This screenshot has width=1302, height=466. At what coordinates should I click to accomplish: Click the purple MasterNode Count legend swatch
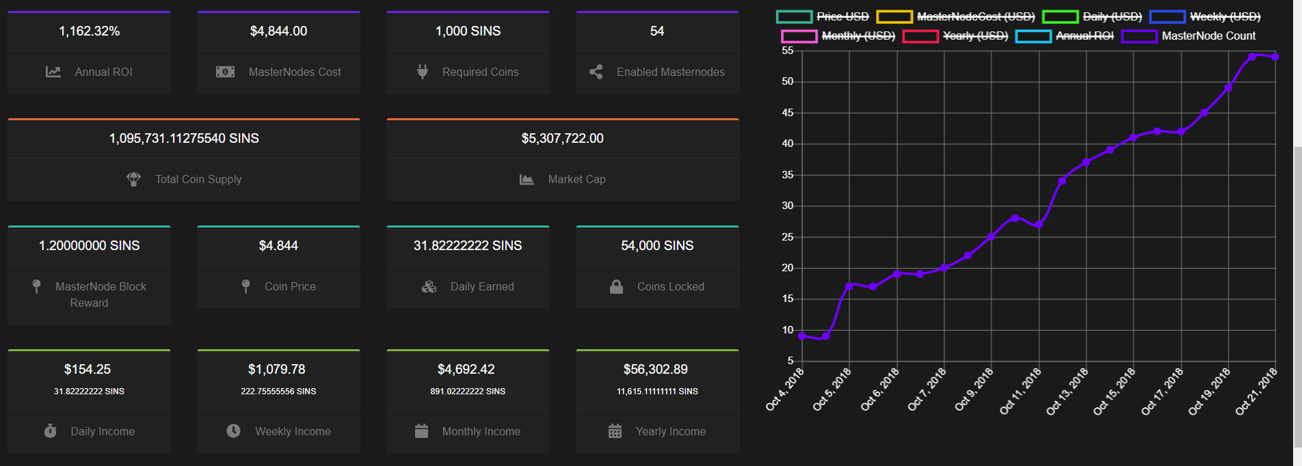tap(1139, 36)
